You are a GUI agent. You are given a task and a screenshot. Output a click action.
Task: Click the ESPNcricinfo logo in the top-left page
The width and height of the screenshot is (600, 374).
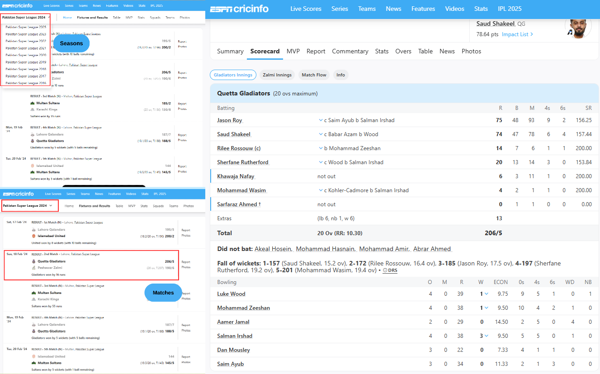[18, 5]
